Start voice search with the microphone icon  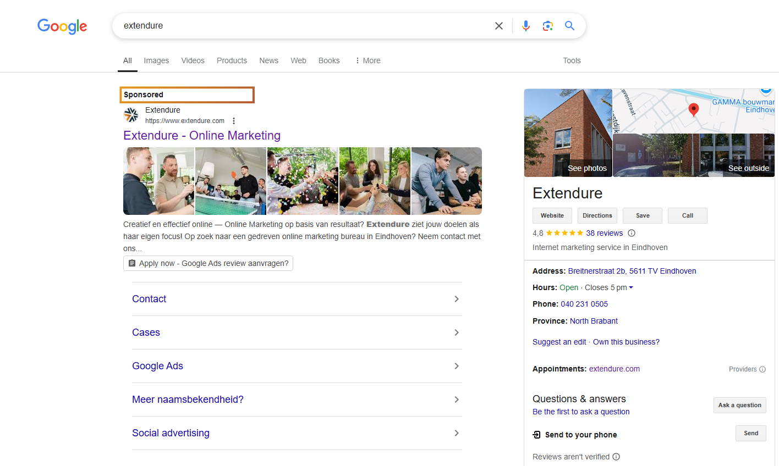click(526, 26)
